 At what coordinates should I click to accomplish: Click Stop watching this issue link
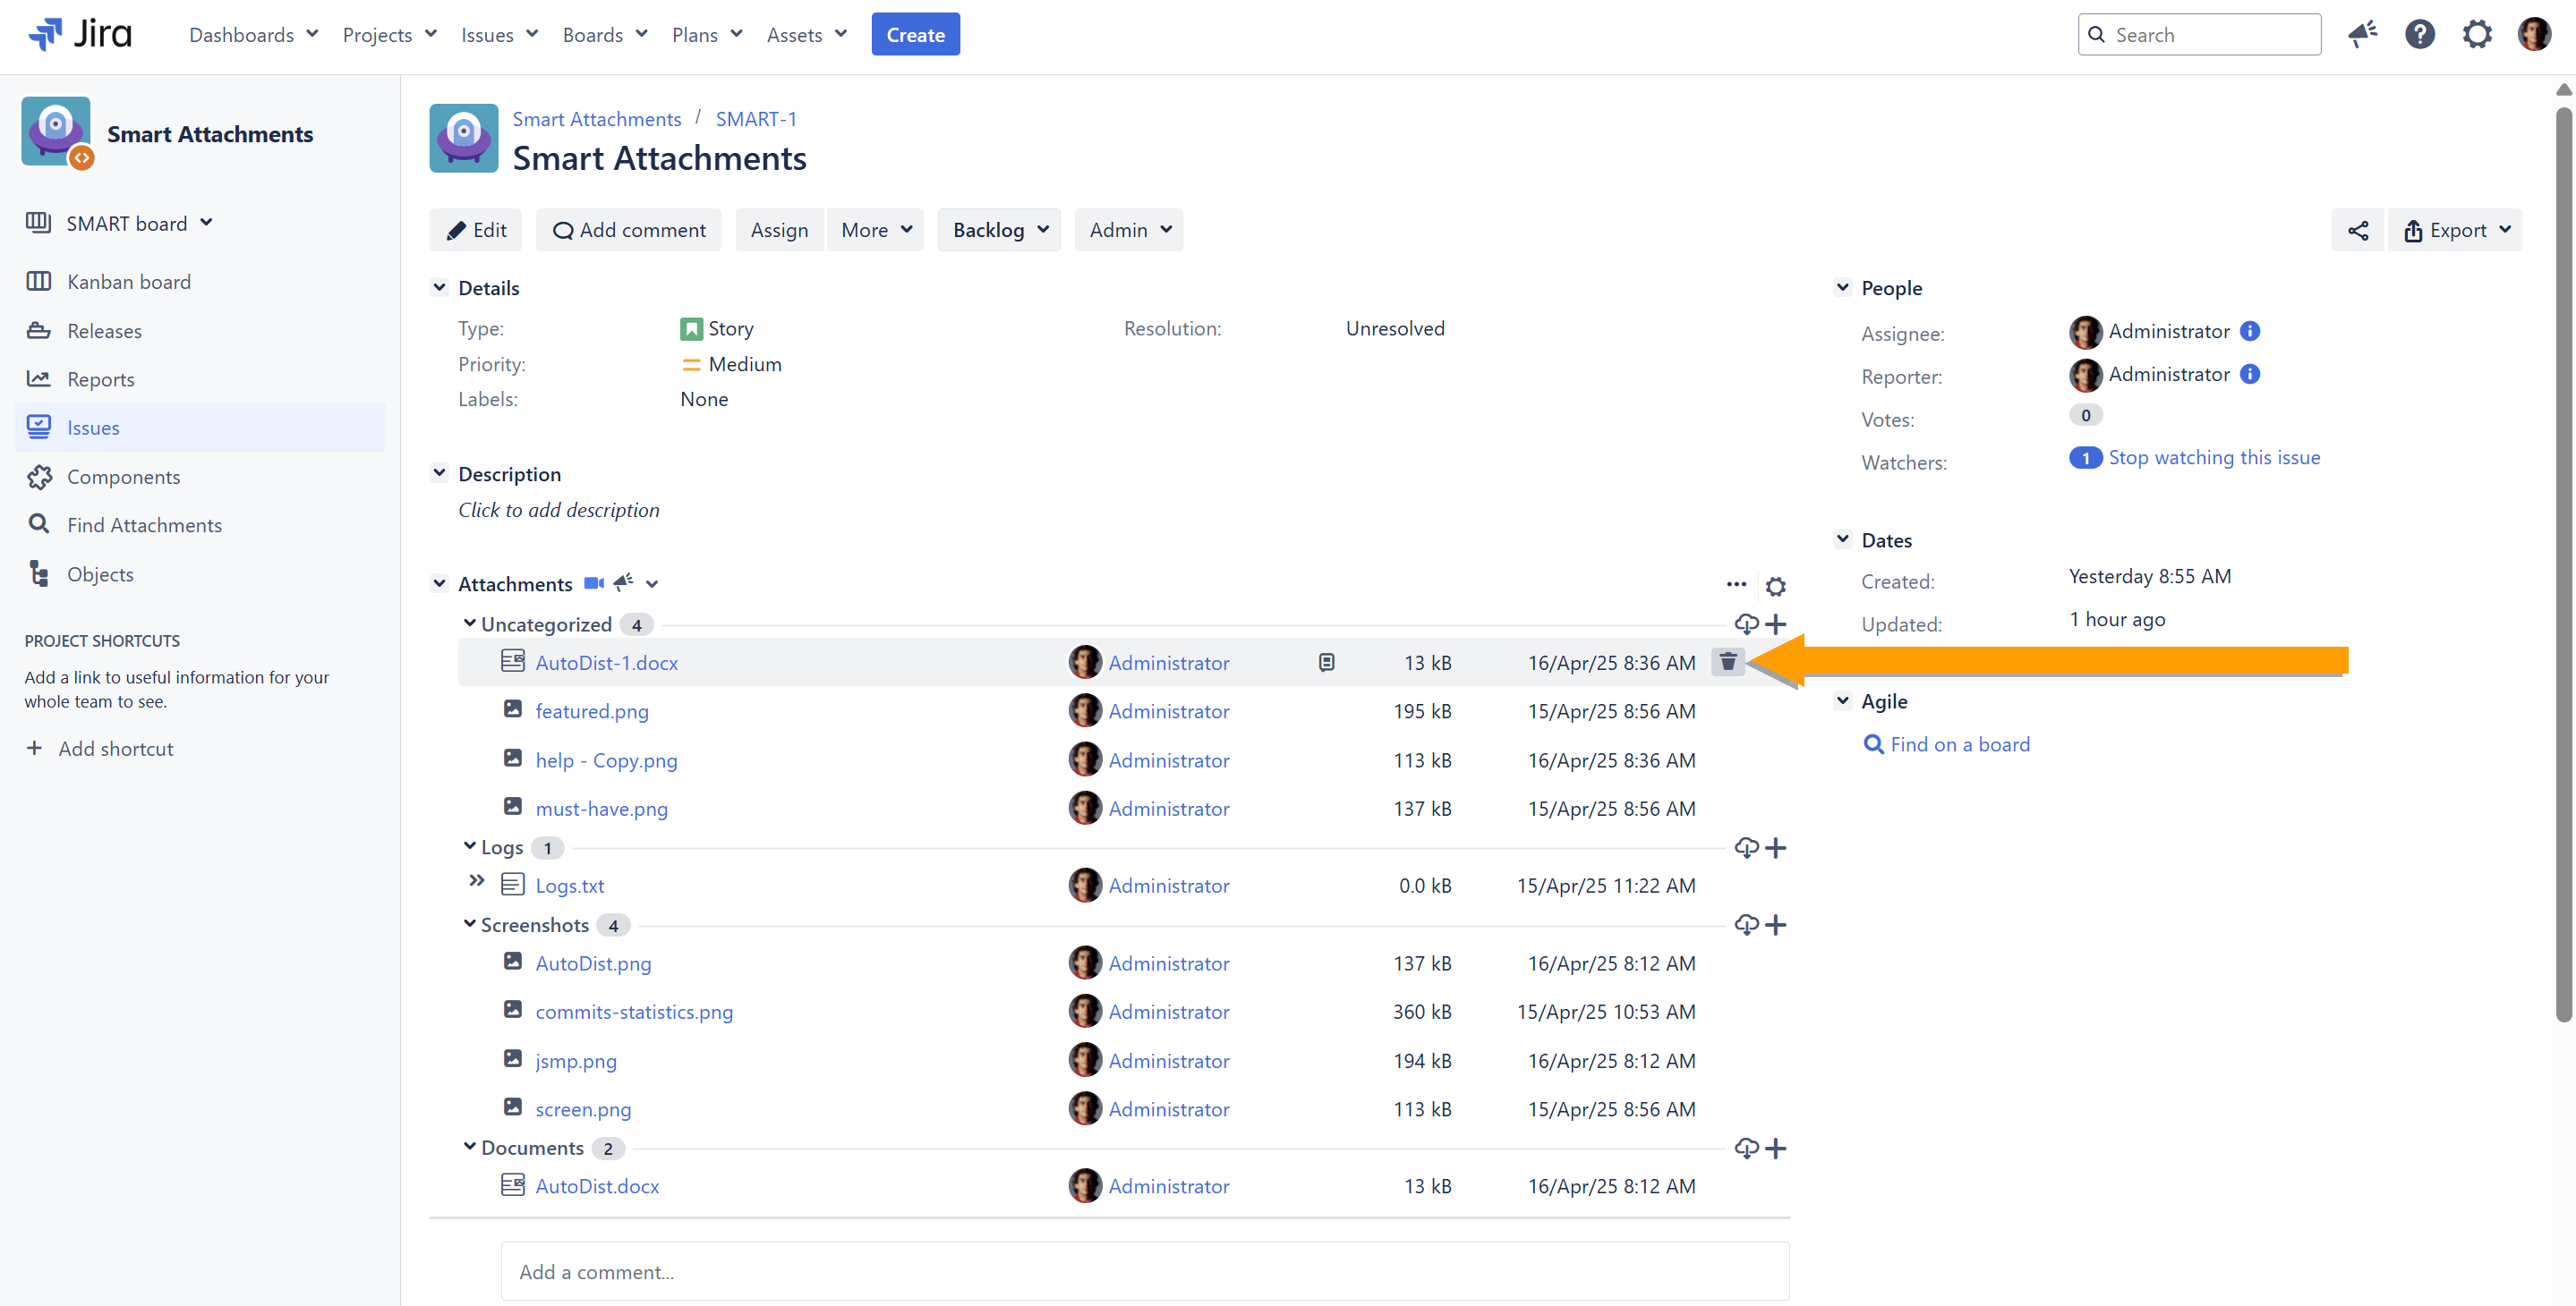point(2214,458)
